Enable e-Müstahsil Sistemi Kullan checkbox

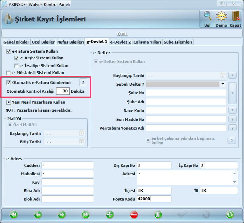(x=8, y=73)
